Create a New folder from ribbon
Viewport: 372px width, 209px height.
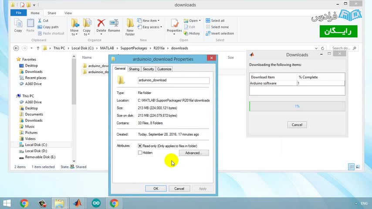[130, 27]
